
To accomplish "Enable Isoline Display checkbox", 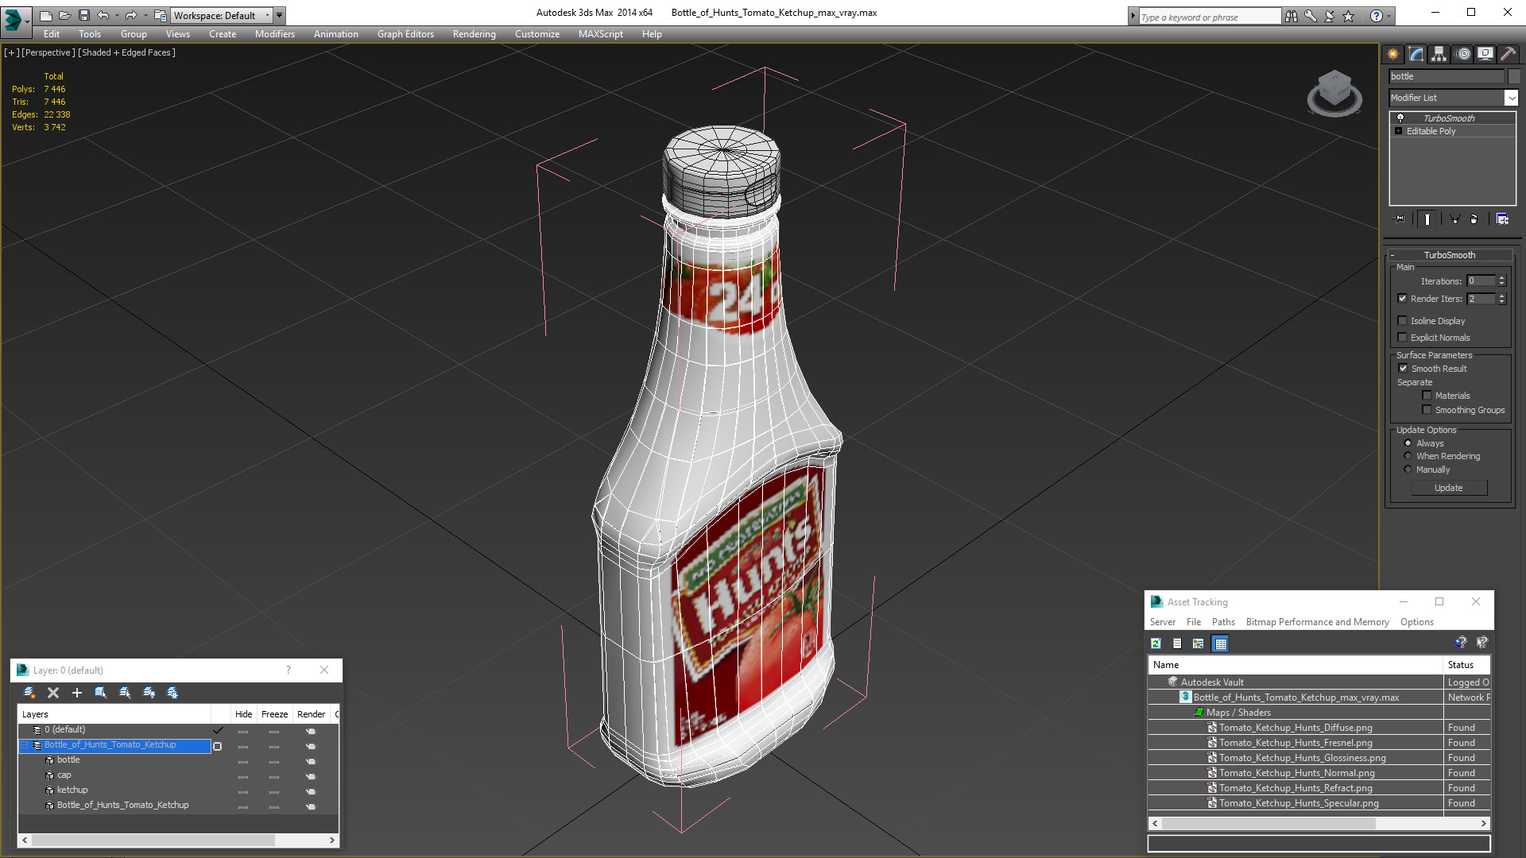I will [x=1403, y=321].
